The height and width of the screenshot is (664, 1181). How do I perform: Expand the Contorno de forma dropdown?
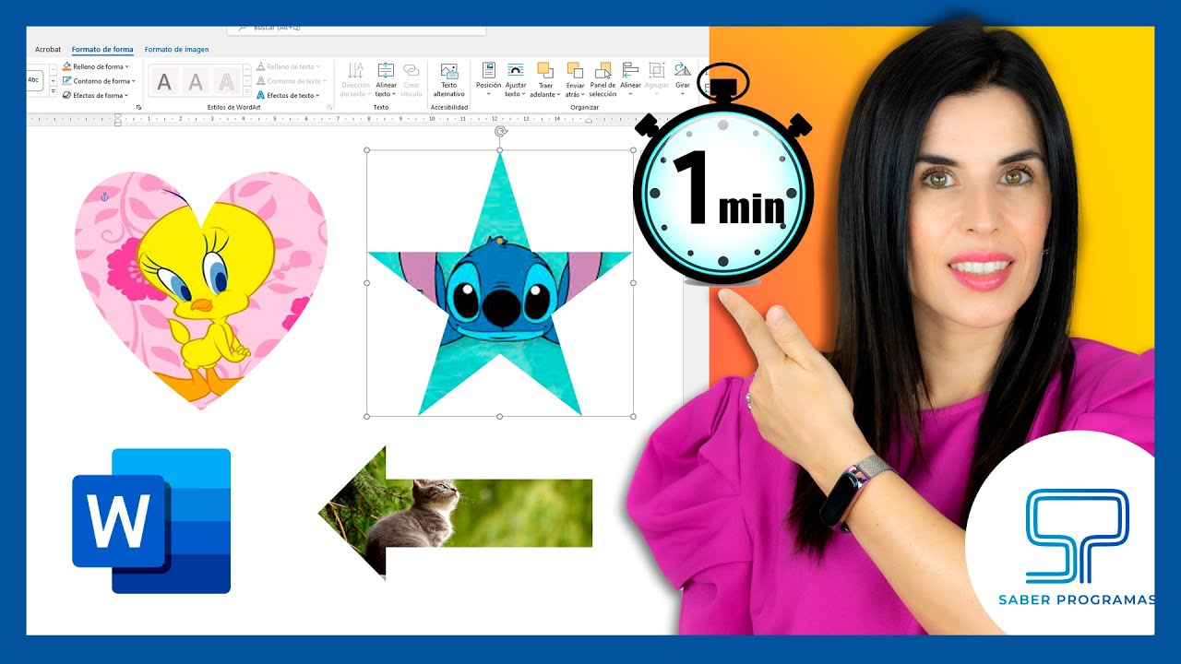coord(100,81)
